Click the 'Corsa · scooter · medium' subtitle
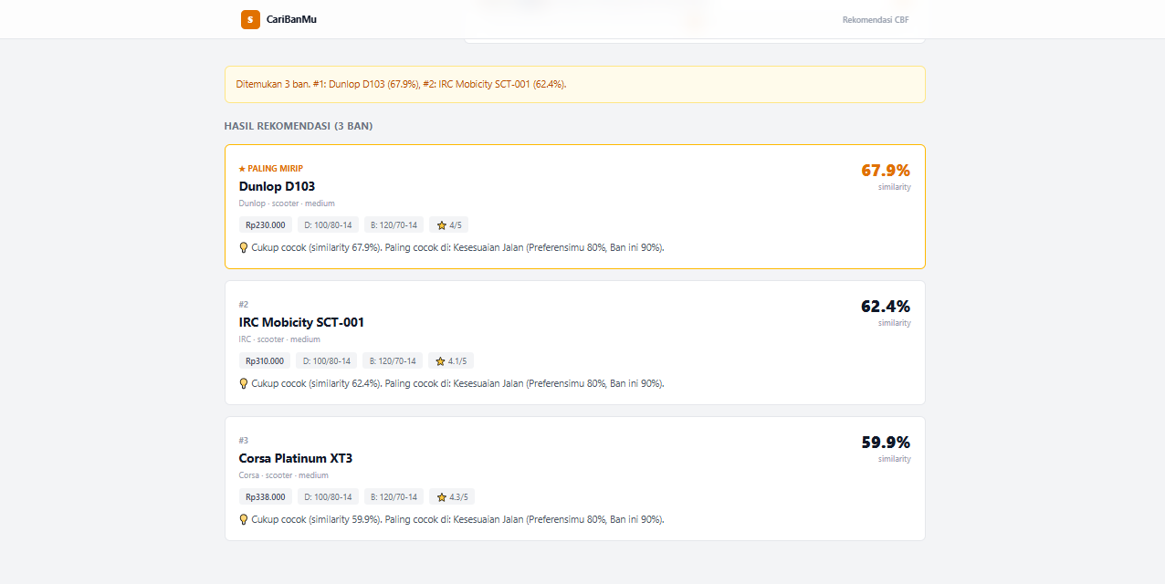The width and height of the screenshot is (1165, 584). tap(284, 475)
